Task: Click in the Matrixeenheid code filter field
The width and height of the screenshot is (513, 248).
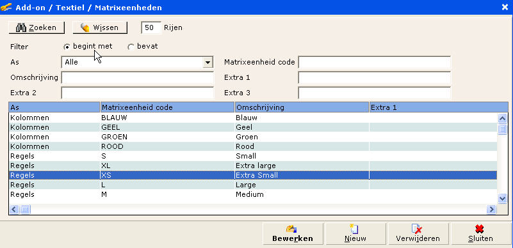Action: click(374, 62)
